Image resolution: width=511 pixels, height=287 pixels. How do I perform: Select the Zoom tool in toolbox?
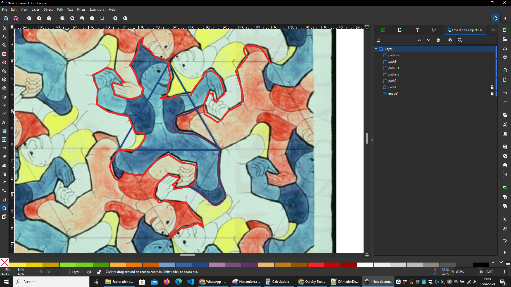pos(4,208)
